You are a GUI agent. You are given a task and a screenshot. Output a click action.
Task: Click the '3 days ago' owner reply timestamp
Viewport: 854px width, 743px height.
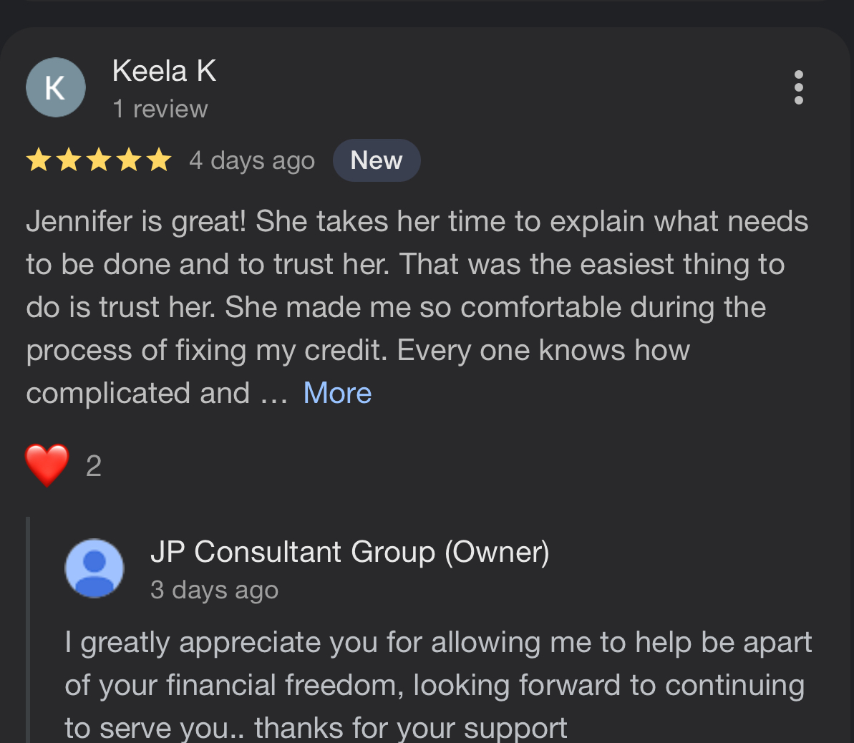pyautogui.click(x=214, y=590)
